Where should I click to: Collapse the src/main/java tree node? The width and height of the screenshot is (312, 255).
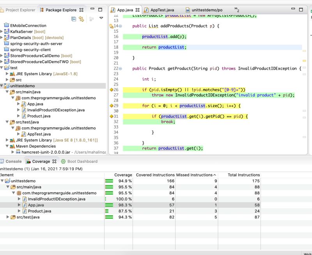coord(8,92)
